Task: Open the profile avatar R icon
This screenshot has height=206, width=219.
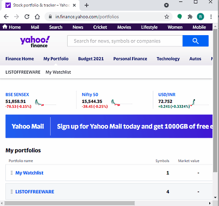Action: tap(201, 17)
